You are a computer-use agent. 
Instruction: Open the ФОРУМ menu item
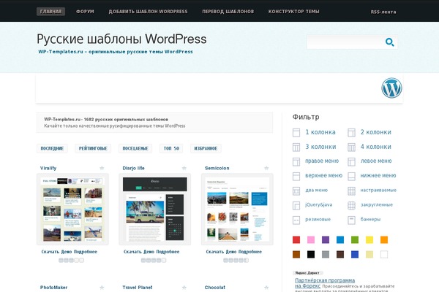[x=85, y=12]
